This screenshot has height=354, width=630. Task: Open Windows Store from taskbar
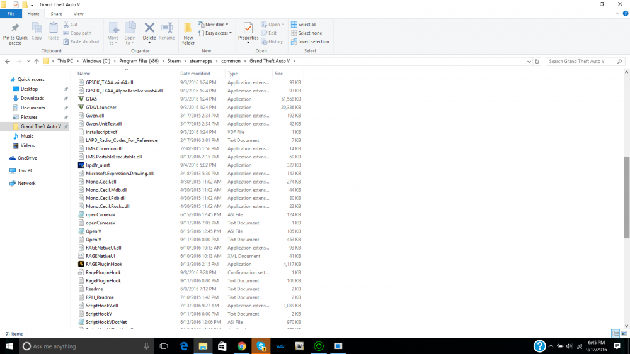(x=222, y=346)
